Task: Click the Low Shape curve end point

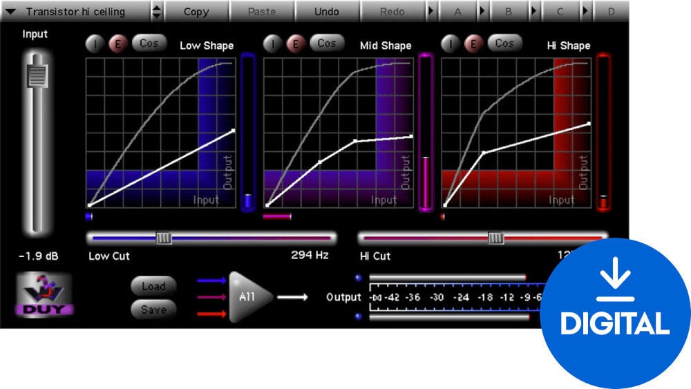Action: pos(234,131)
